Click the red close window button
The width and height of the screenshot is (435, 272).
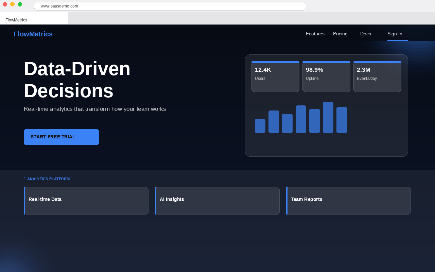(x=5, y=4)
